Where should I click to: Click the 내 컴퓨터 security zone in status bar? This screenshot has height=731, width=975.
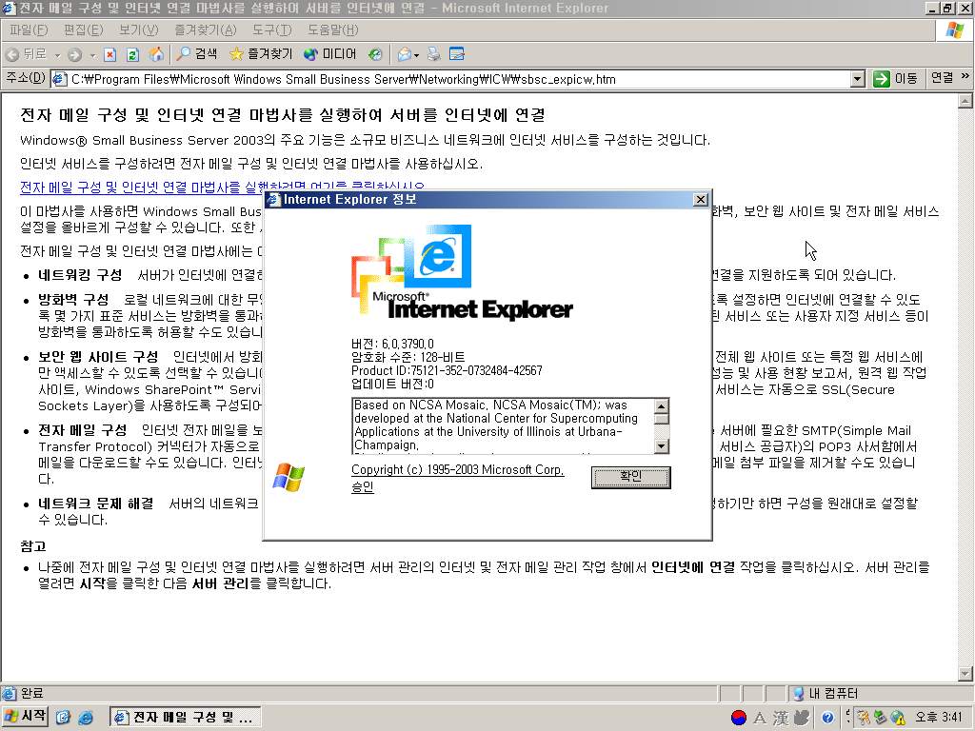click(827, 693)
